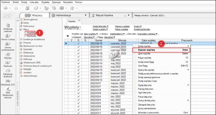Open Wypłaty icon in left module bar
This screenshot has width=216, height=115.
tap(8, 54)
